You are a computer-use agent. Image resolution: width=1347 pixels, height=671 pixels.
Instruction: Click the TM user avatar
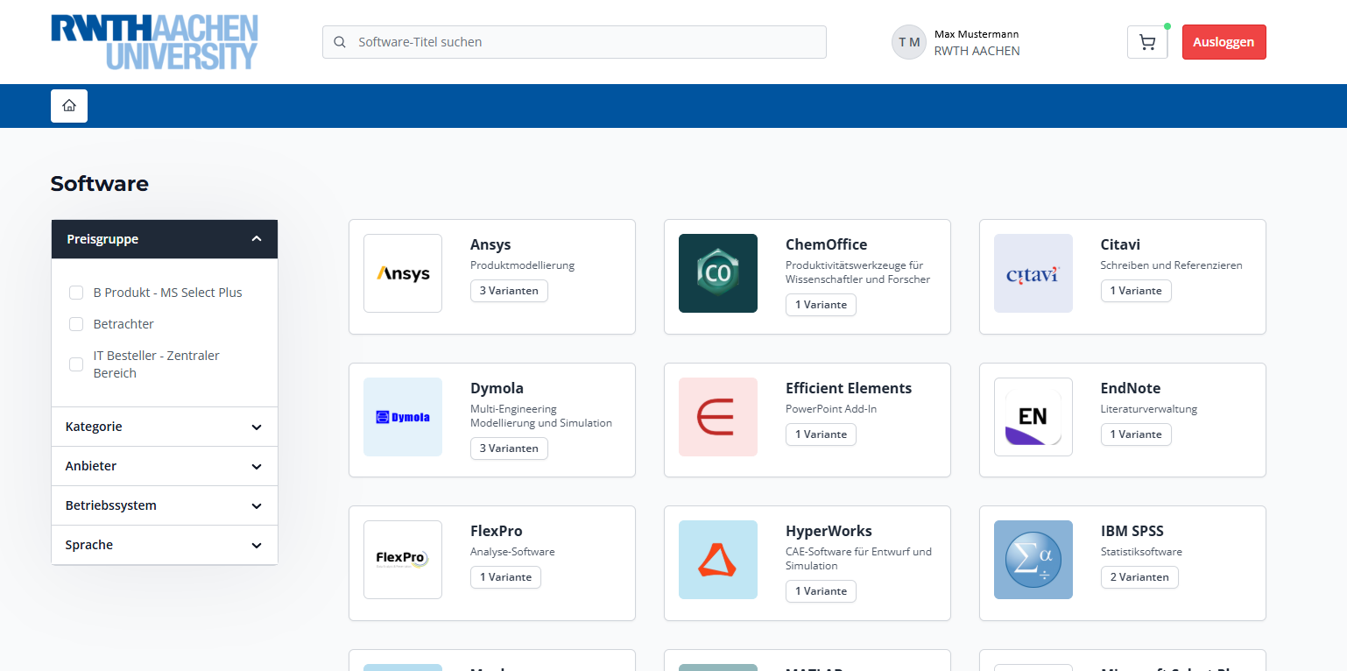click(909, 42)
